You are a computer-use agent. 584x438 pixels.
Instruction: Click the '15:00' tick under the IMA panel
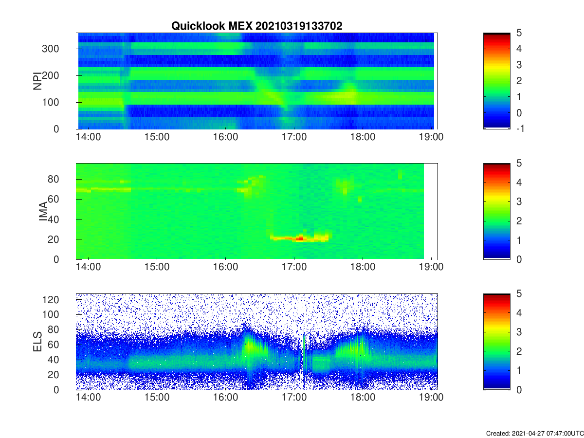pyautogui.click(x=157, y=268)
